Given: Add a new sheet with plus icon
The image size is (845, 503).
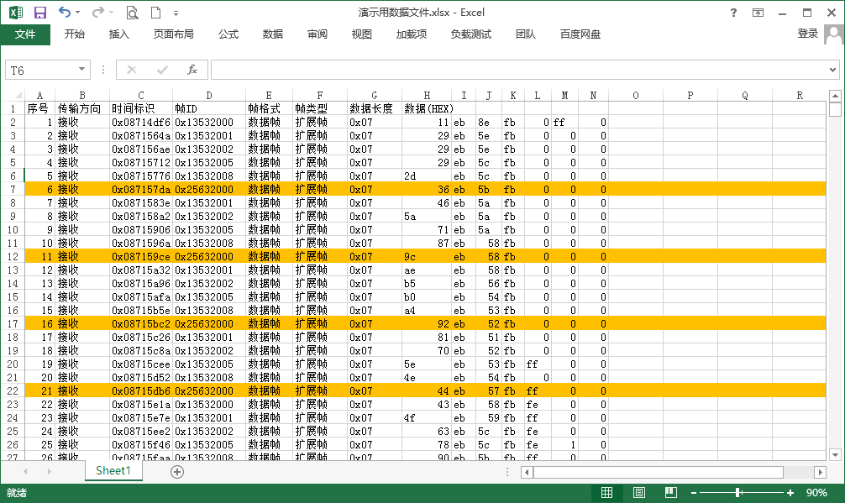Looking at the screenshot, I should (177, 472).
